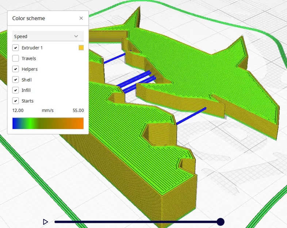Click the Extruder 1 yellow color swatch

coord(81,48)
